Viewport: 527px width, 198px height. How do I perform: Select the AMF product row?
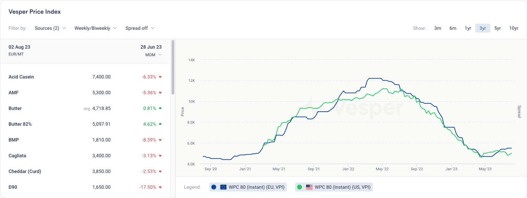point(85,92)
